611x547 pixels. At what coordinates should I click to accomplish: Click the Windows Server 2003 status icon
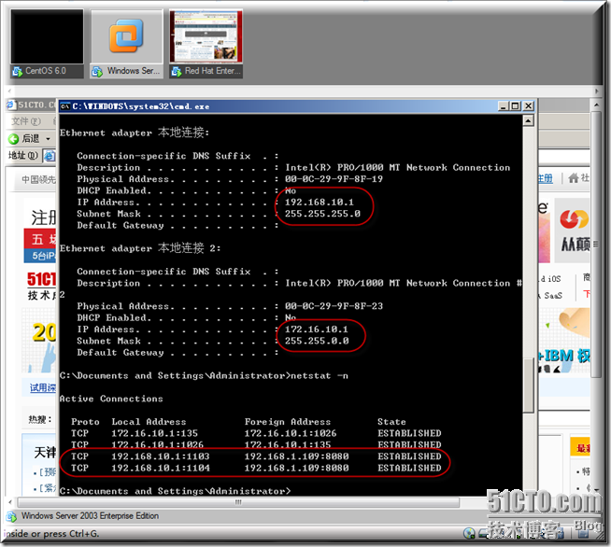(x=11, y=516)
